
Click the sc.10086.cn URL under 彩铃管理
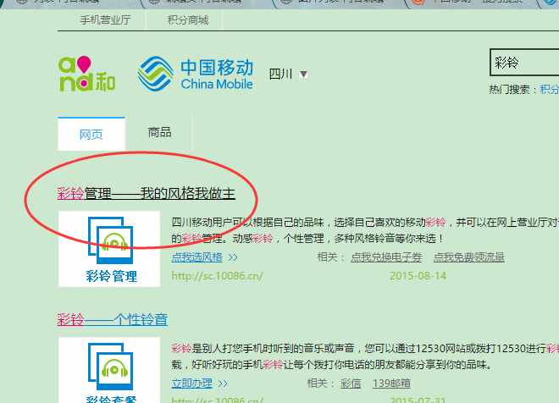[x=217, y=275]
